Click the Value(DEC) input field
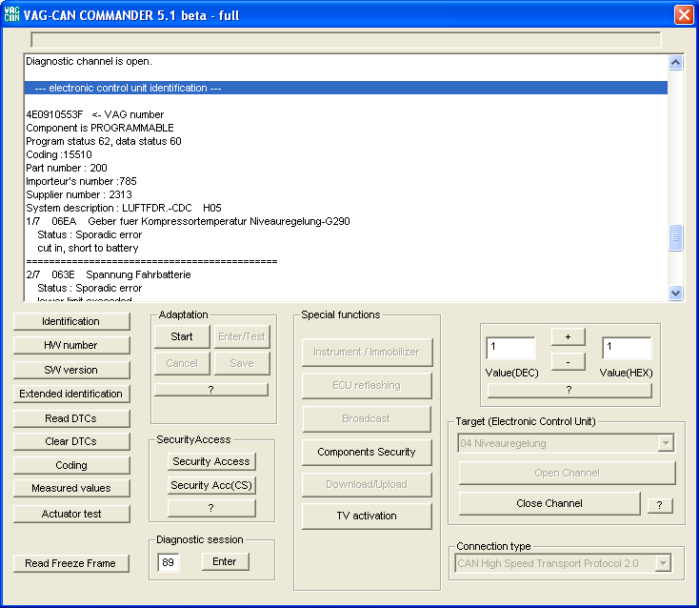 [510, 348]
